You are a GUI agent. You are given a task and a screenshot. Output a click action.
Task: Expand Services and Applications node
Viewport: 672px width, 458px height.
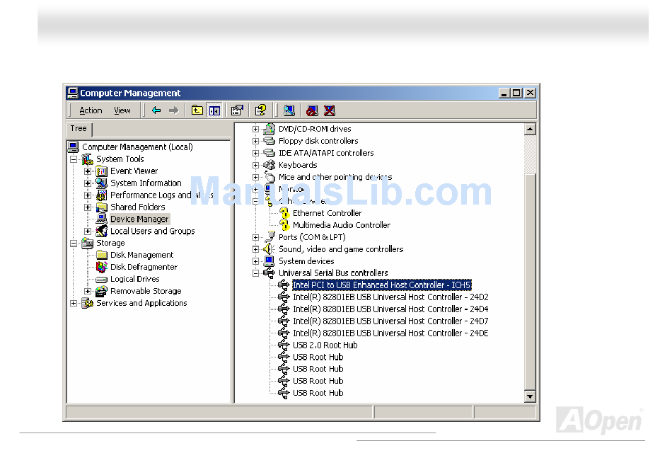[74, 304]
